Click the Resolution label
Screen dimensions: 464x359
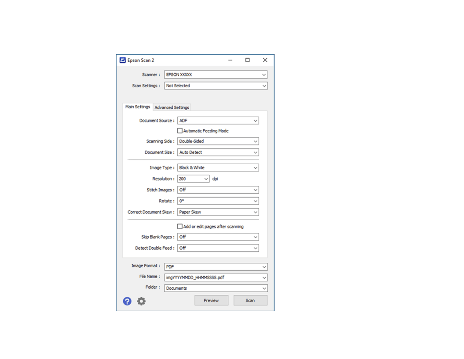(x=163, y=179)
